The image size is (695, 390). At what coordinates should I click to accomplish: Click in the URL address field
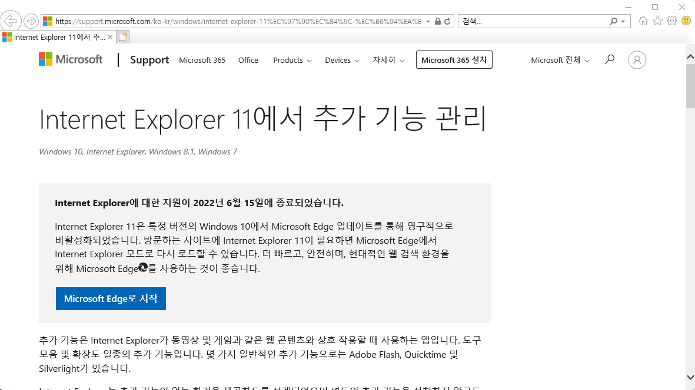pos(238,21)
